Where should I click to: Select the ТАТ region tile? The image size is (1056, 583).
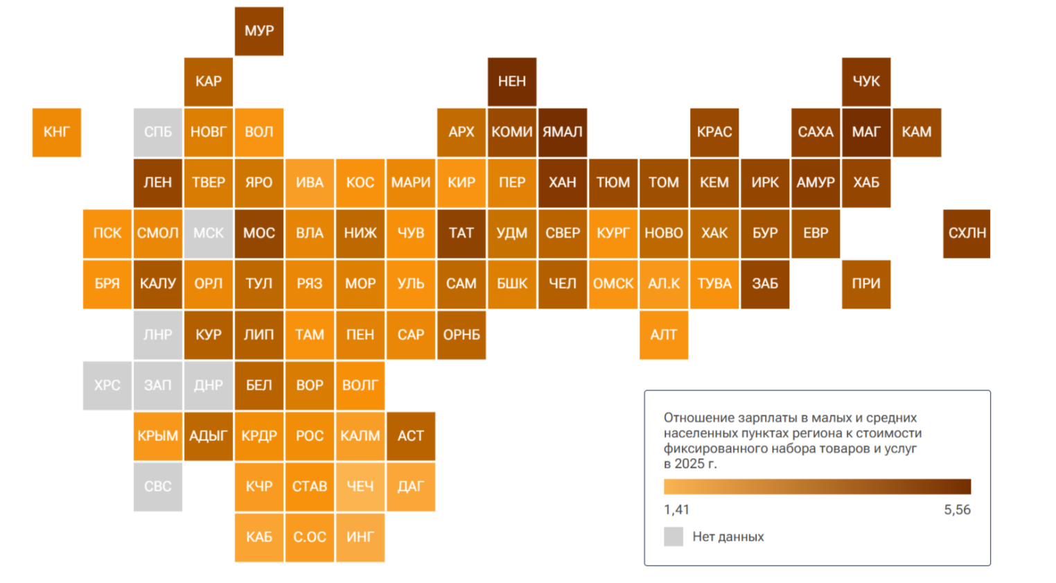pos(461,234)
